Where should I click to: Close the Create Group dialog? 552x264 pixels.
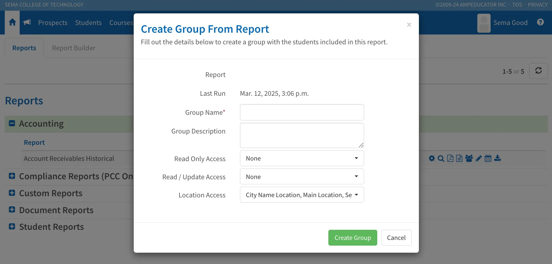coord(409,25)
